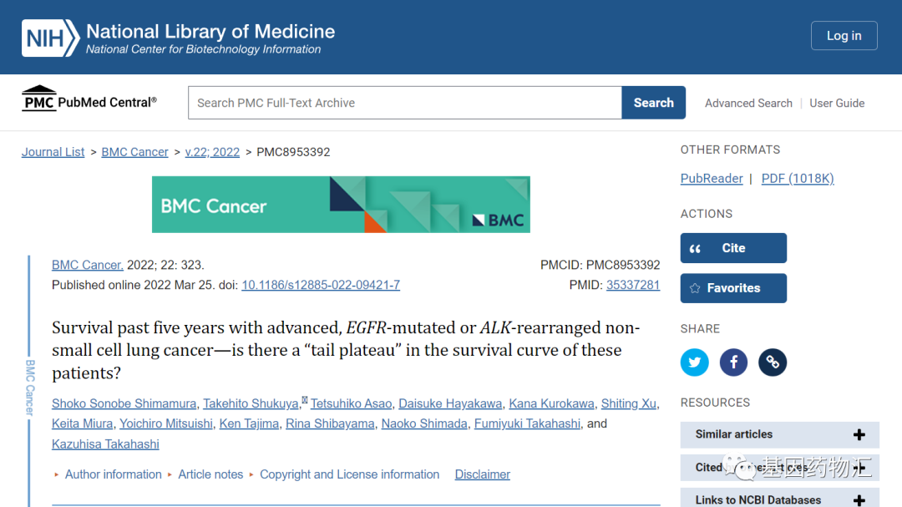
Task: Click the NIH logo icon
Action: tap(51, 38)
